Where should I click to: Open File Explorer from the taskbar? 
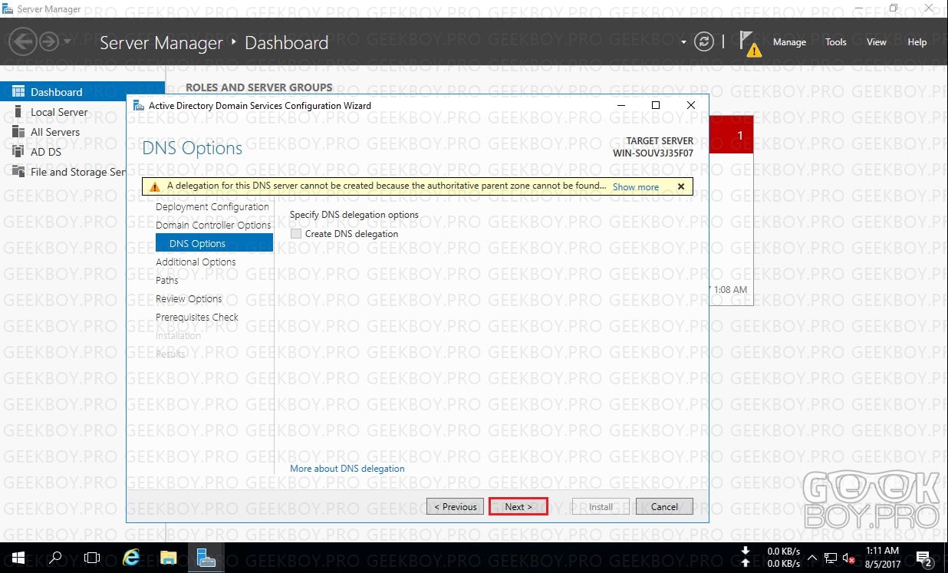click(169, 558)
